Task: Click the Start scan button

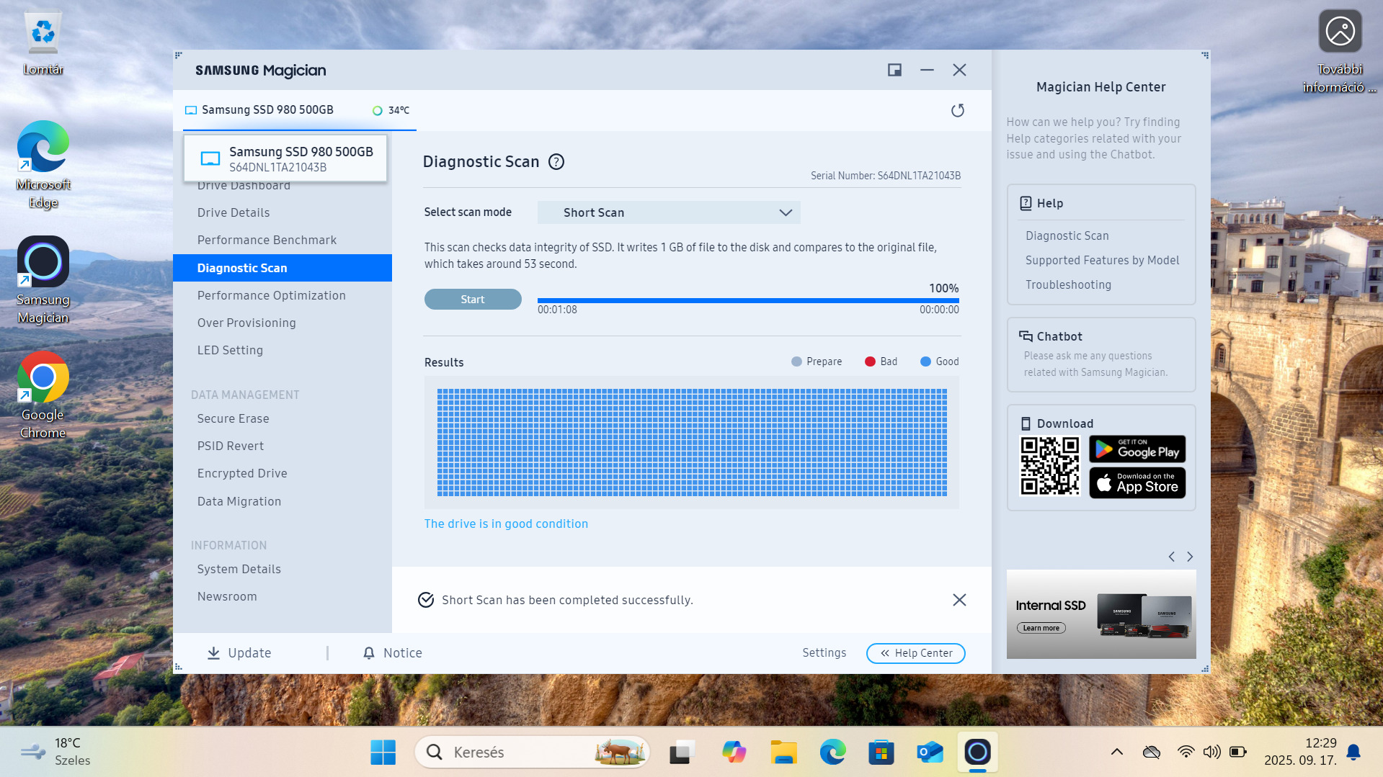Action: [x=473, y=300]
